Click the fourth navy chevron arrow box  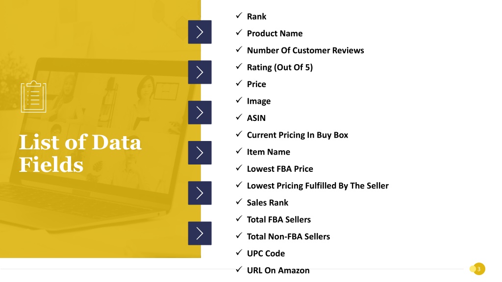(x=200, y=153)
